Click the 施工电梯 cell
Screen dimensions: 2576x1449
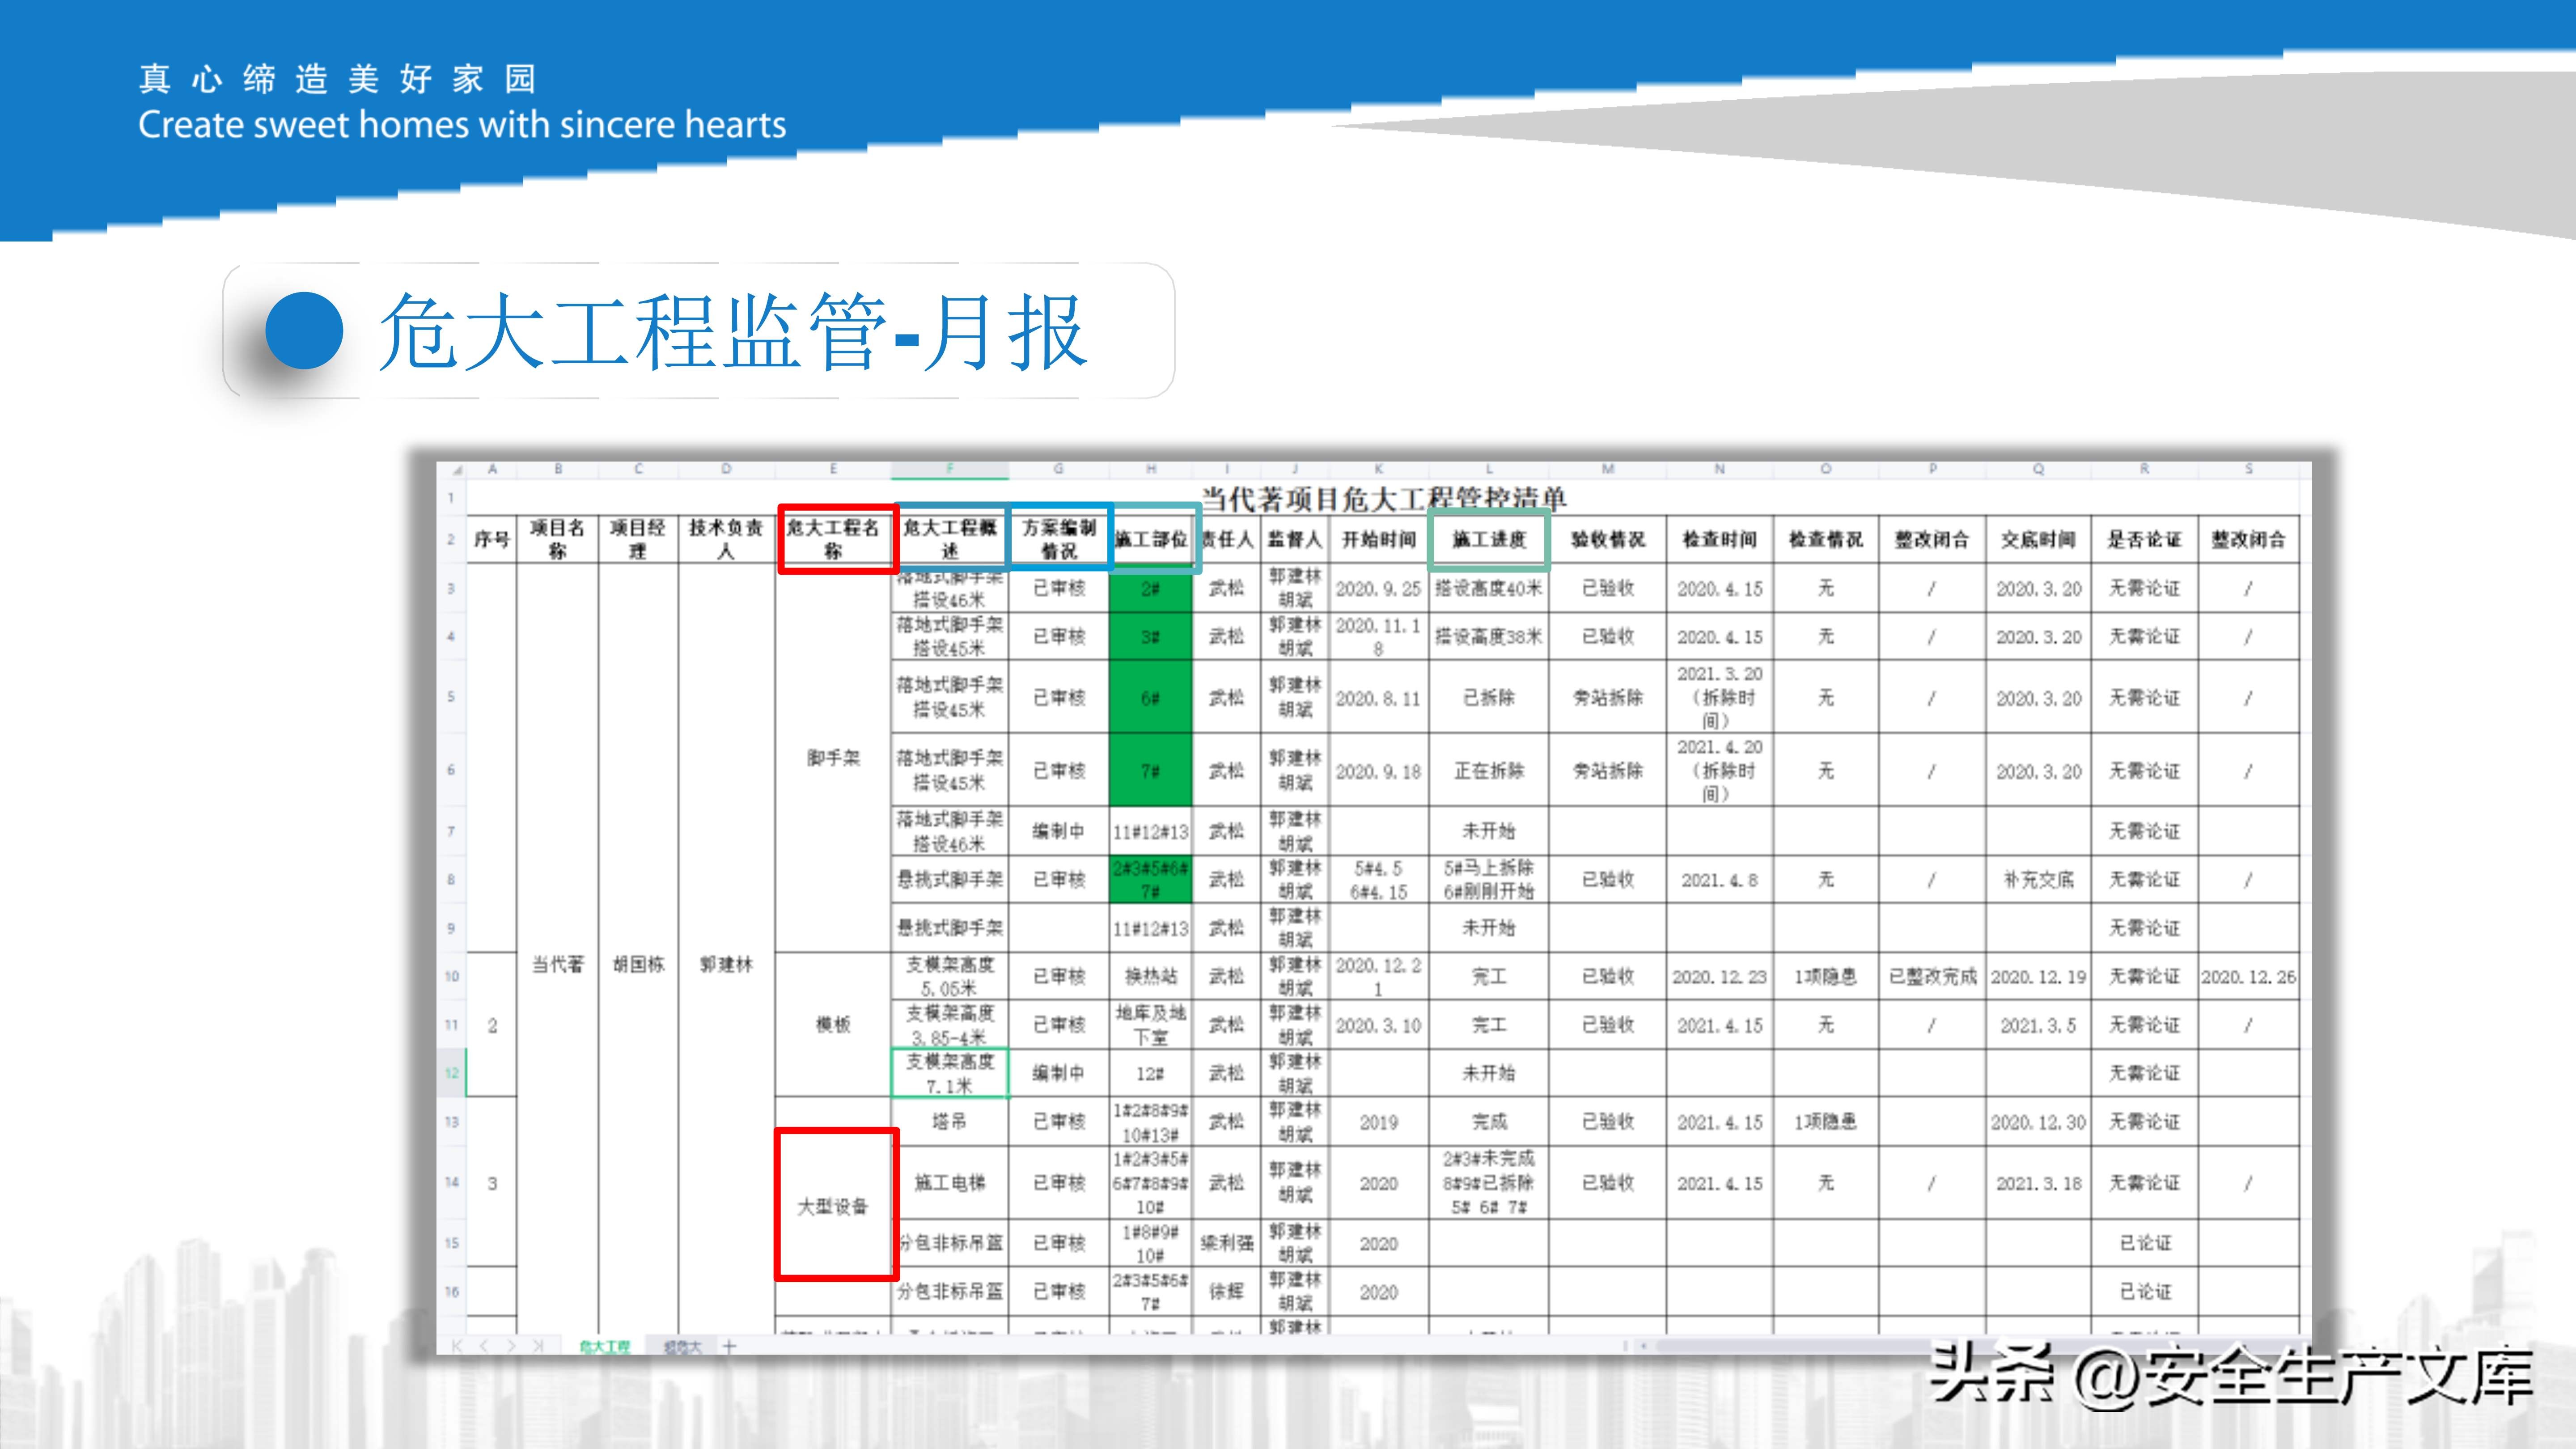coord(950,1183)
